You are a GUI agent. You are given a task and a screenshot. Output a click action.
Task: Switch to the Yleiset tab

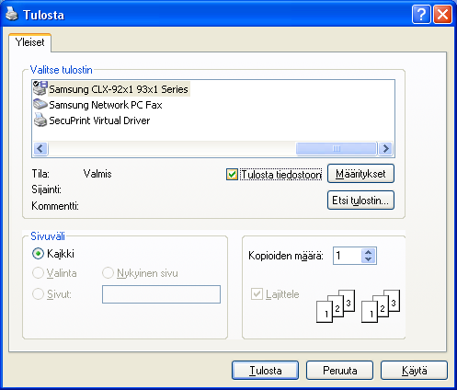pyautogui.click(x=30, y=42)
